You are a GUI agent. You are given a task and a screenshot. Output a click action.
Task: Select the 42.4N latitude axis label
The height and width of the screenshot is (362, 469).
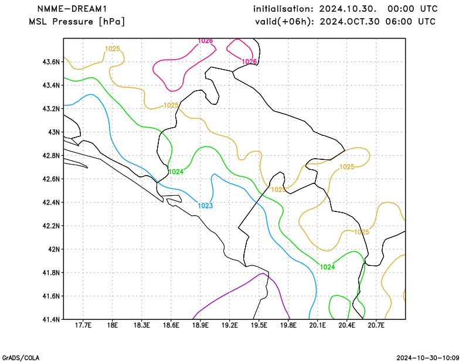[51, 203]
